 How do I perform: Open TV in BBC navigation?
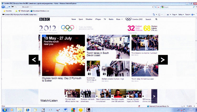[x=105, y=19]
